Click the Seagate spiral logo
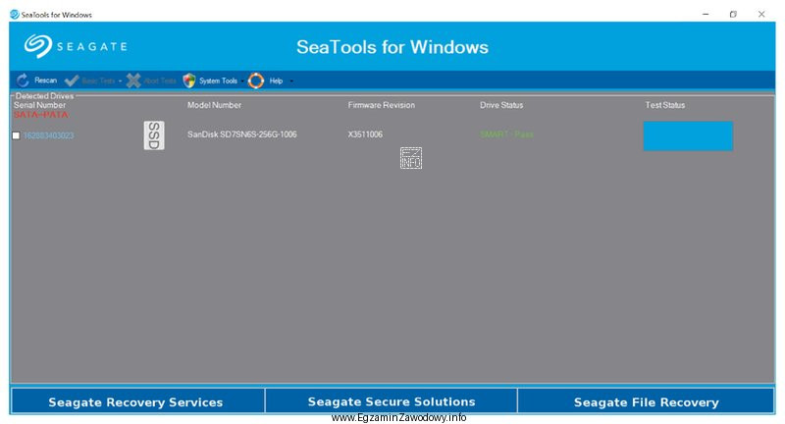 click(37, 46)
